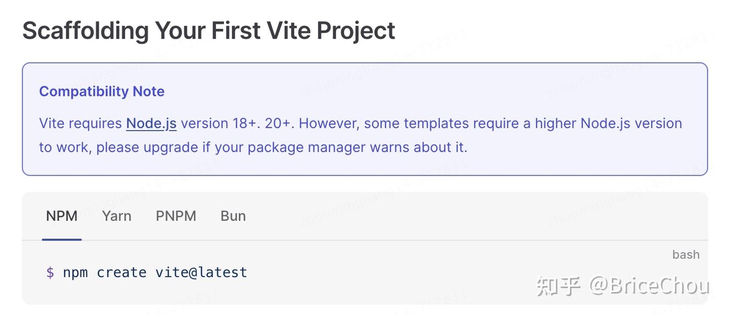This screenshot has width=729, height=315.
Task: Click the bash language label
Action: 685,255
